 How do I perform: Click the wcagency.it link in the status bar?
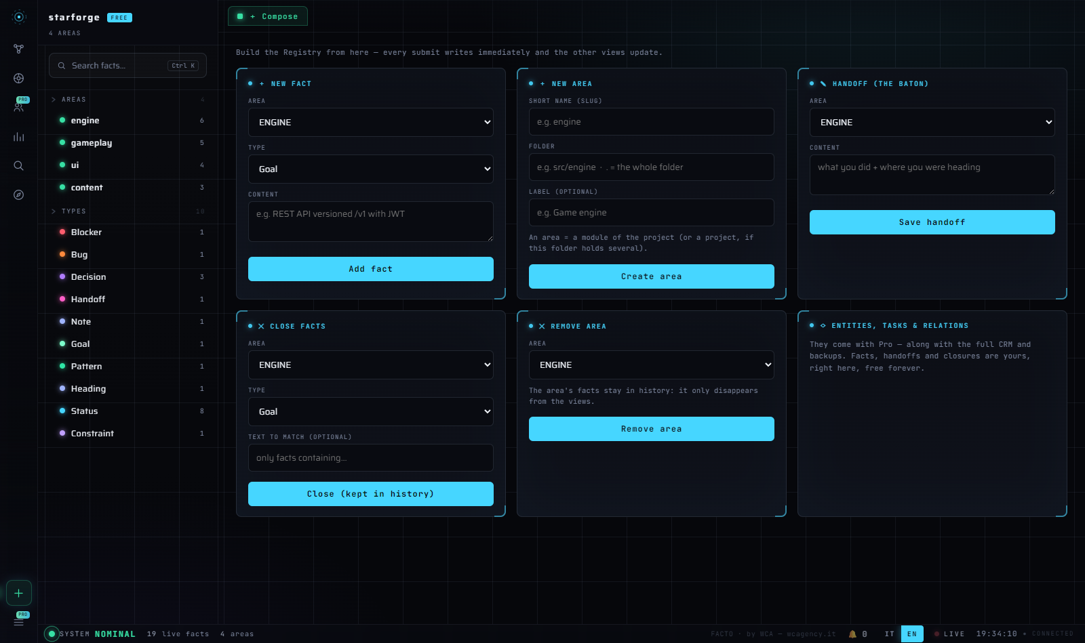click(x=811, y=634)
